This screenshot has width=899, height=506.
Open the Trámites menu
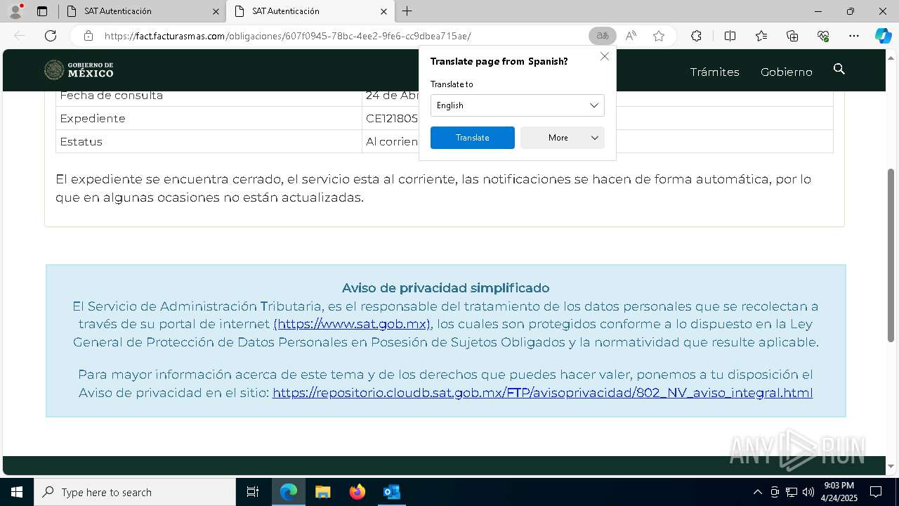(x=714, y=72)
